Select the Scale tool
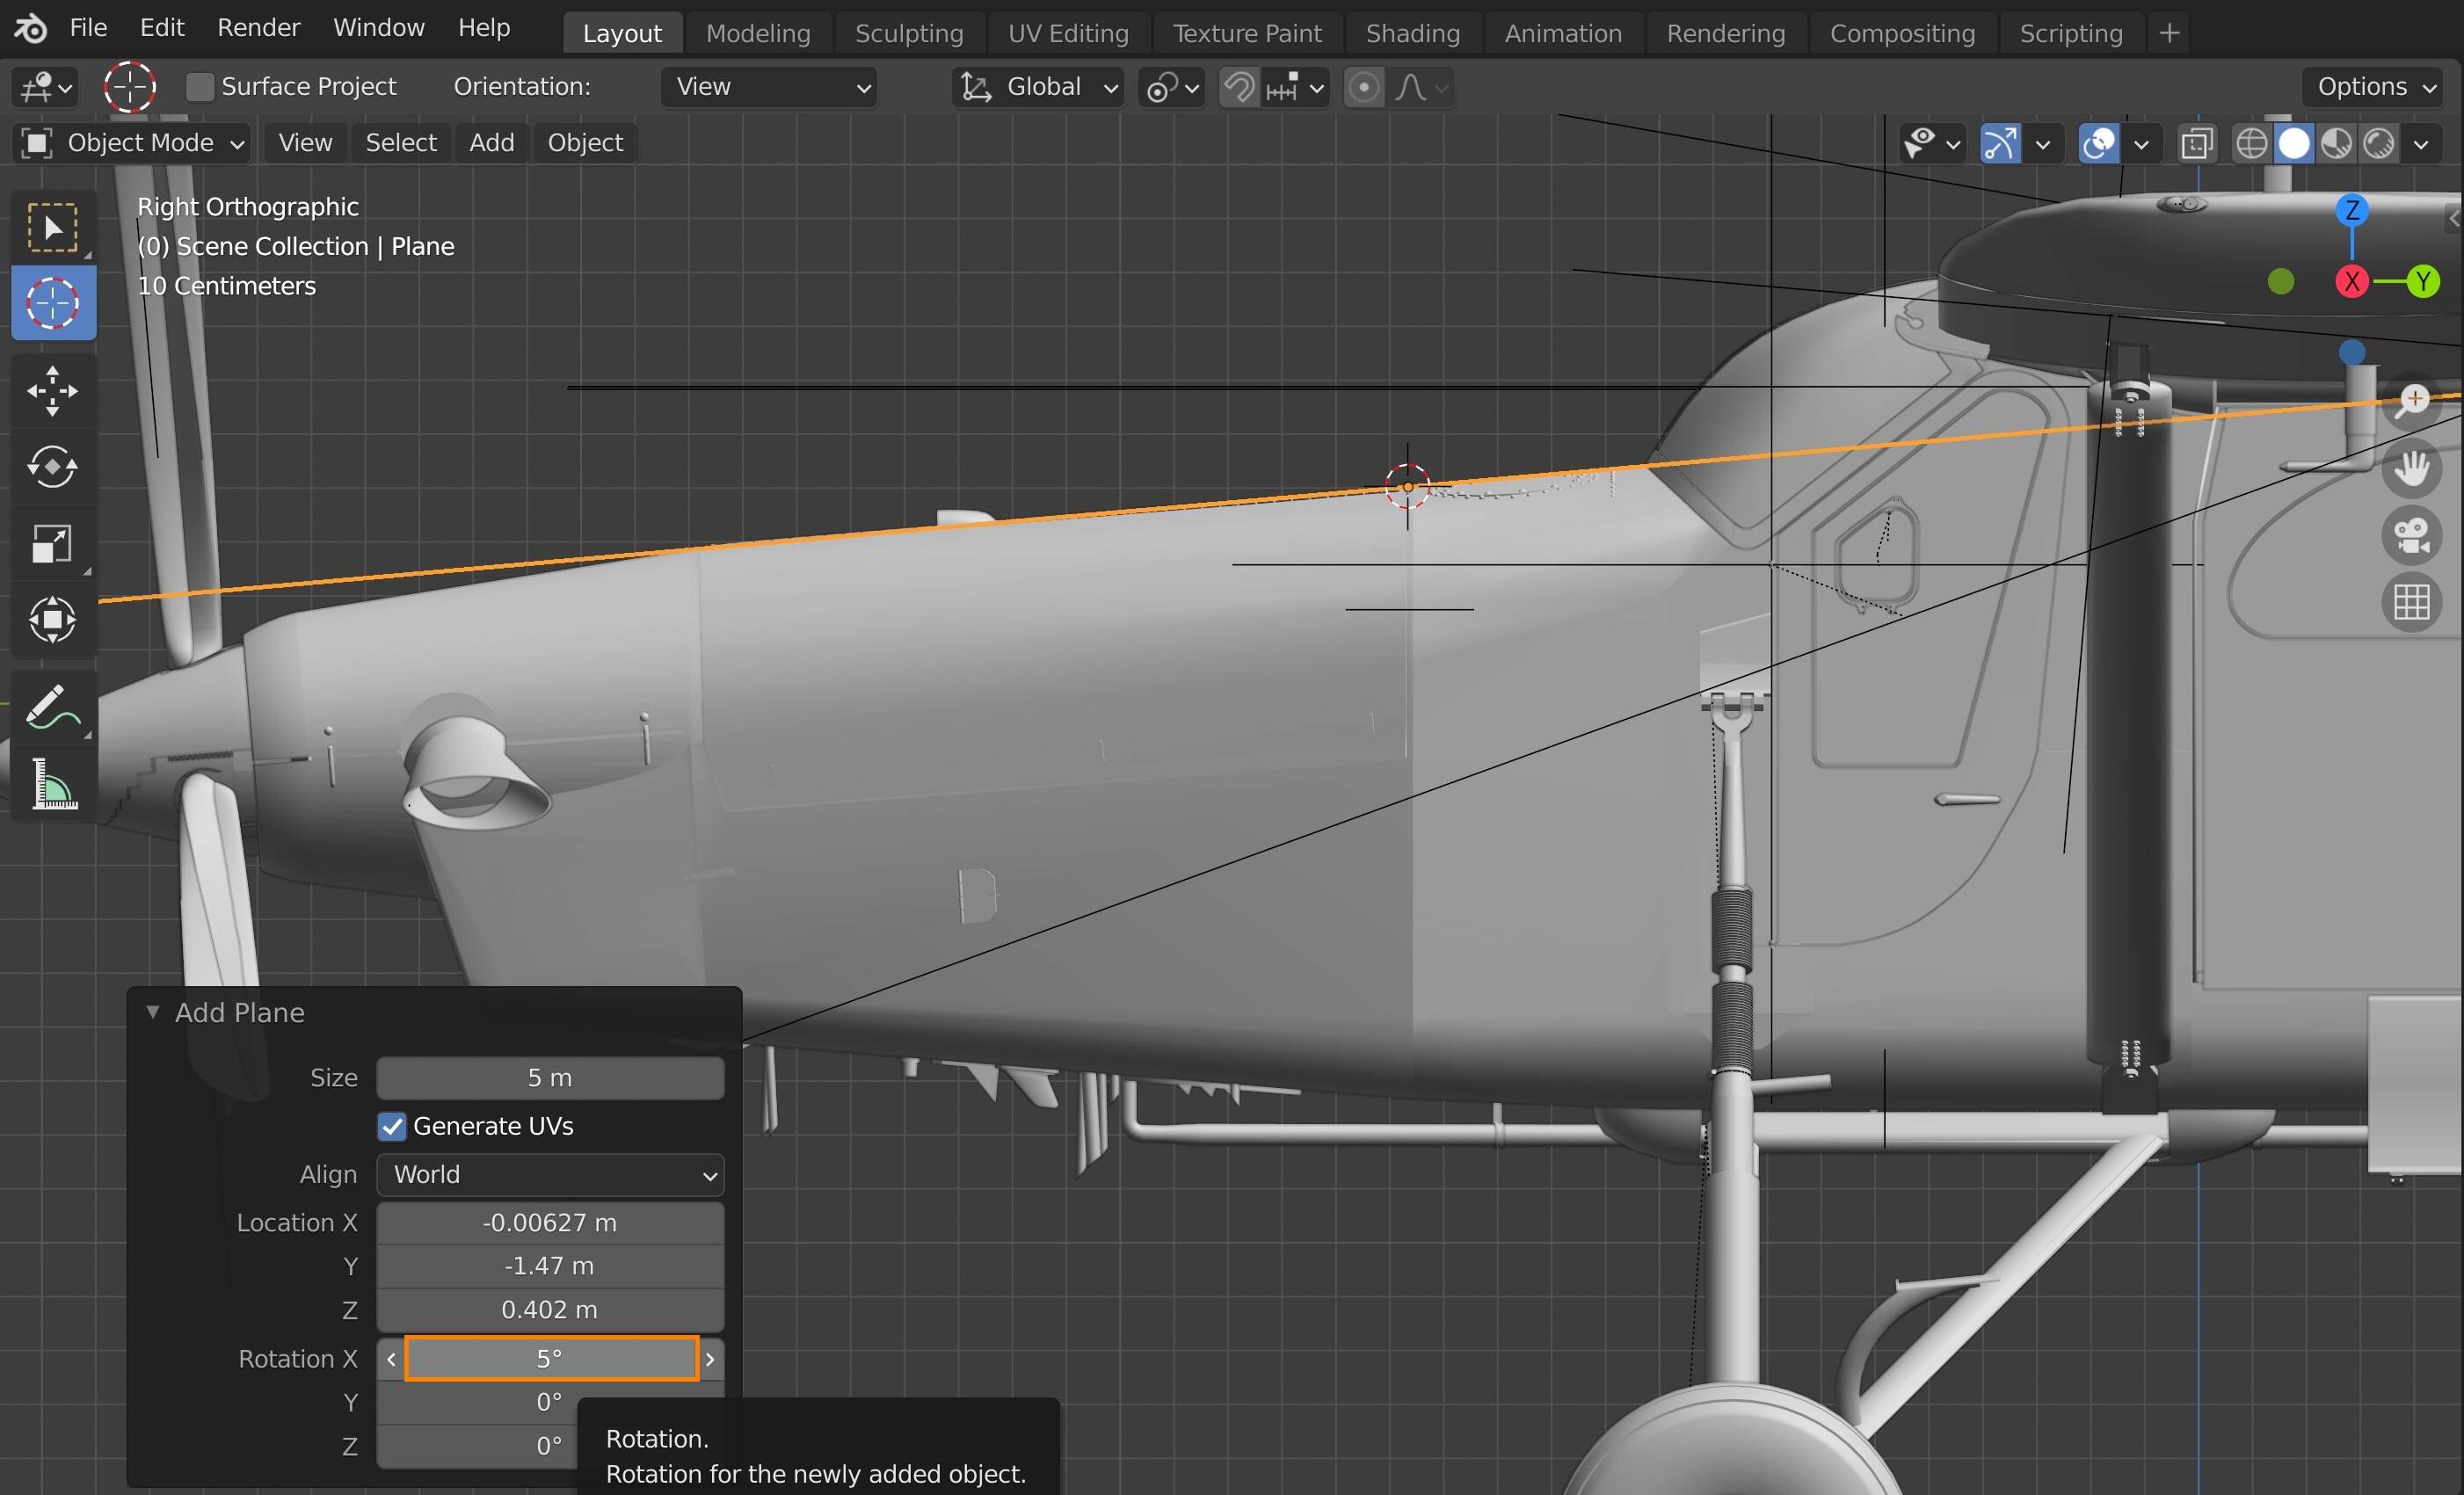The image size is (2464, 1495). point(52,544)
